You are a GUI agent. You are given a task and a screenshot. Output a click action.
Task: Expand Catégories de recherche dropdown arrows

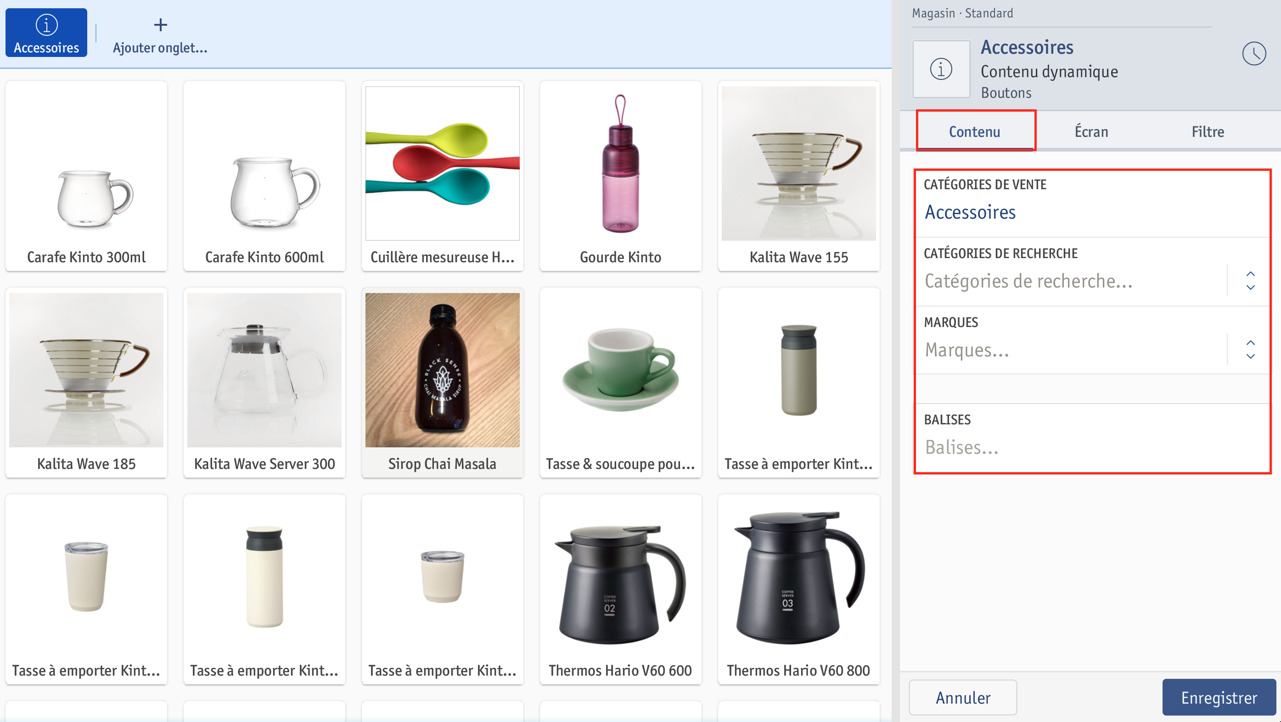coord(1250,281)
